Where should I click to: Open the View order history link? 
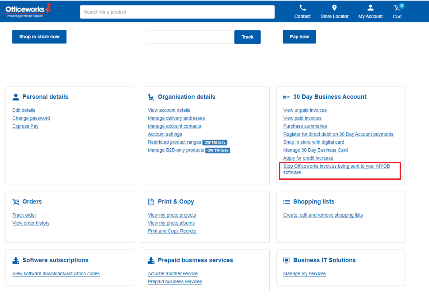click(x=31, y=223)
